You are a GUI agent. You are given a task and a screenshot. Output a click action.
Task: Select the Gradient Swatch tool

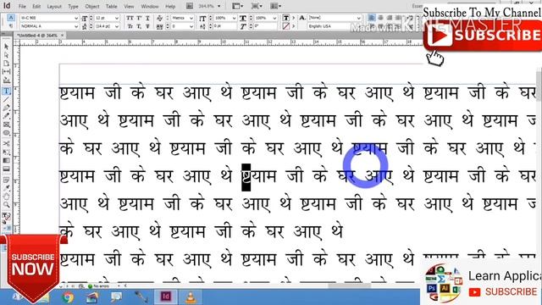tap(6, 160)
